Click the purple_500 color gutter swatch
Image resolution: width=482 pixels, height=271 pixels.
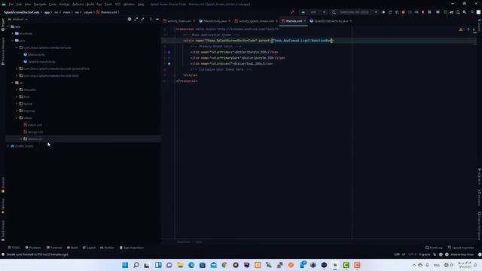click(169, 52)
